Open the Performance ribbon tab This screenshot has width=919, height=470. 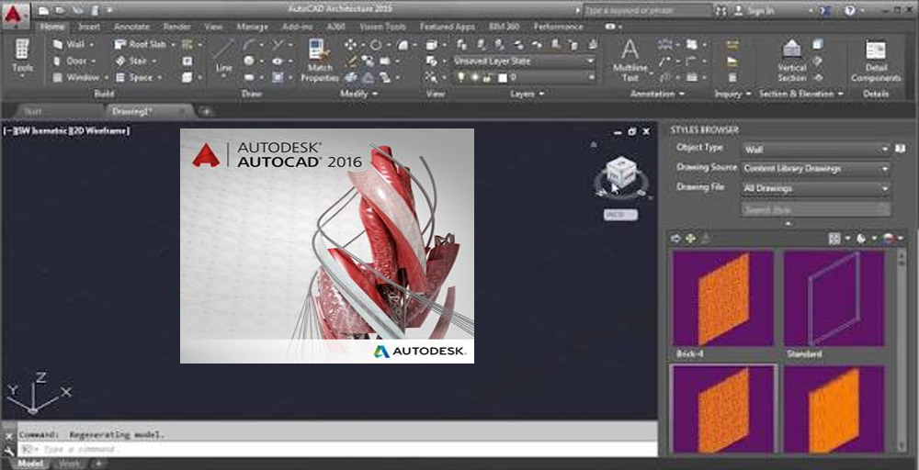click(558, 27)
